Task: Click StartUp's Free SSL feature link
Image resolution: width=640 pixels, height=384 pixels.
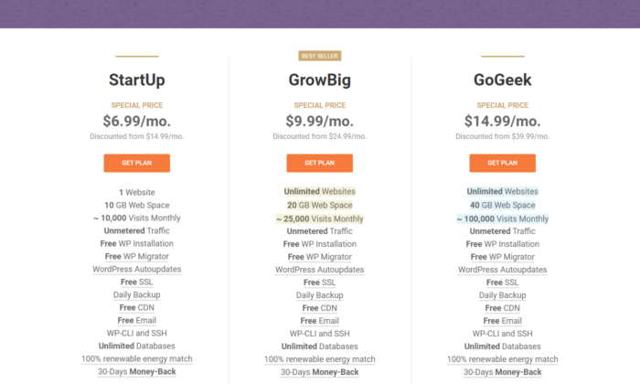Action: pyautogui.click(x=137, y=282)
